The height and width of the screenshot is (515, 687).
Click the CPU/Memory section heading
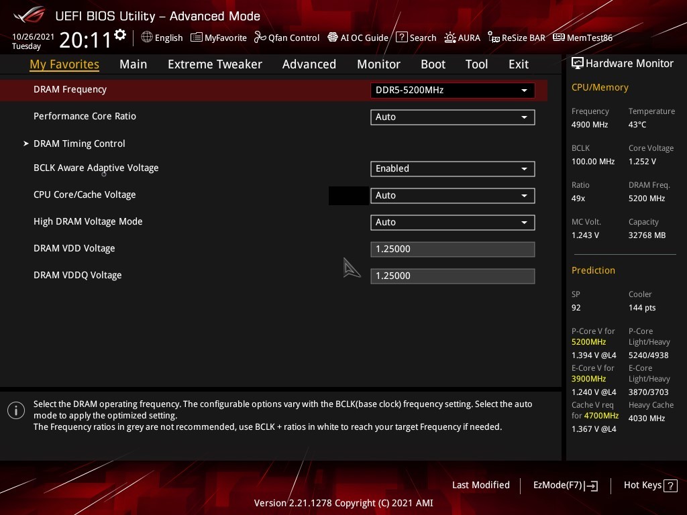[600, 87]
